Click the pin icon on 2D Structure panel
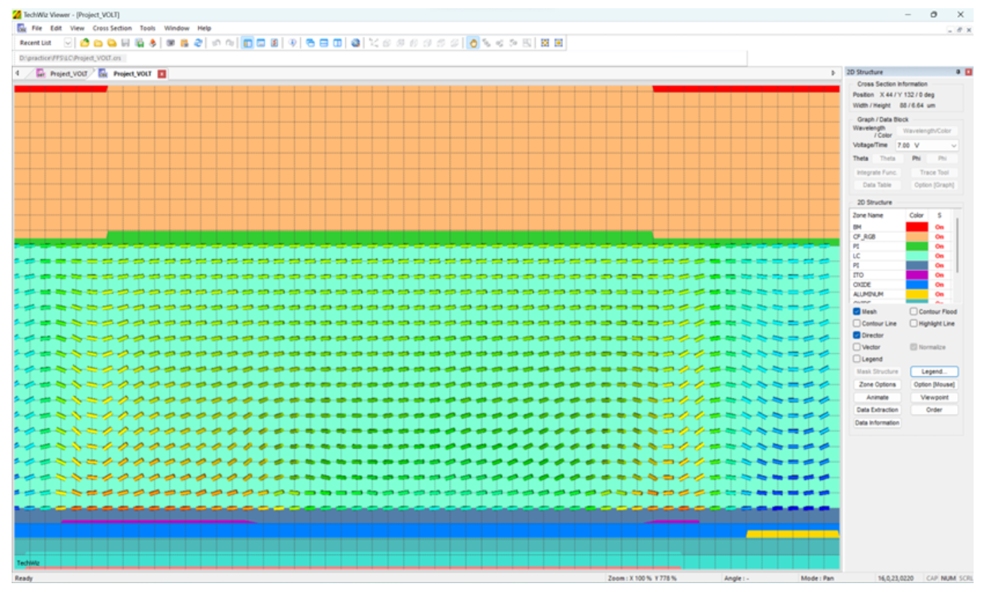The image size is (990, 592). pyautogui.click(x=958, y=72)
